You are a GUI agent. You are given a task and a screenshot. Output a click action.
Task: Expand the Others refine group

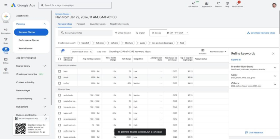pyautogui.click(x=275, y=84)
